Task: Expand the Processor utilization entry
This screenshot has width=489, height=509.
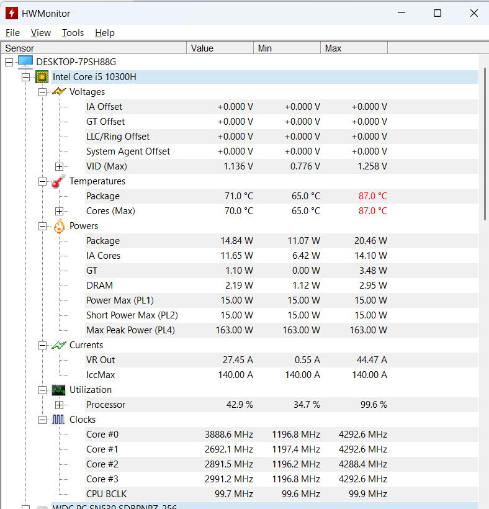Action: [59, 405]
